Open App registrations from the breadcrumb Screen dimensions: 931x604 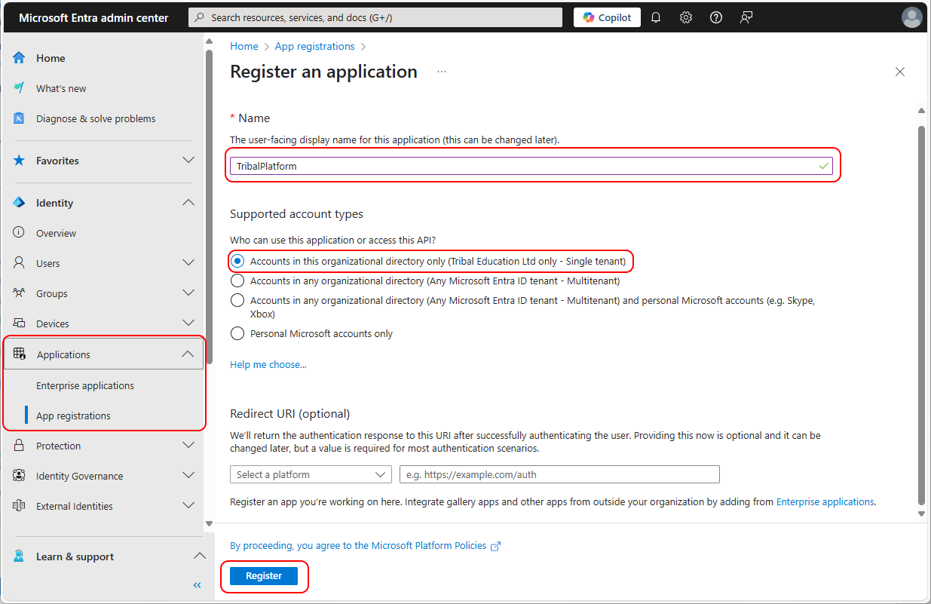coord(314,46)
